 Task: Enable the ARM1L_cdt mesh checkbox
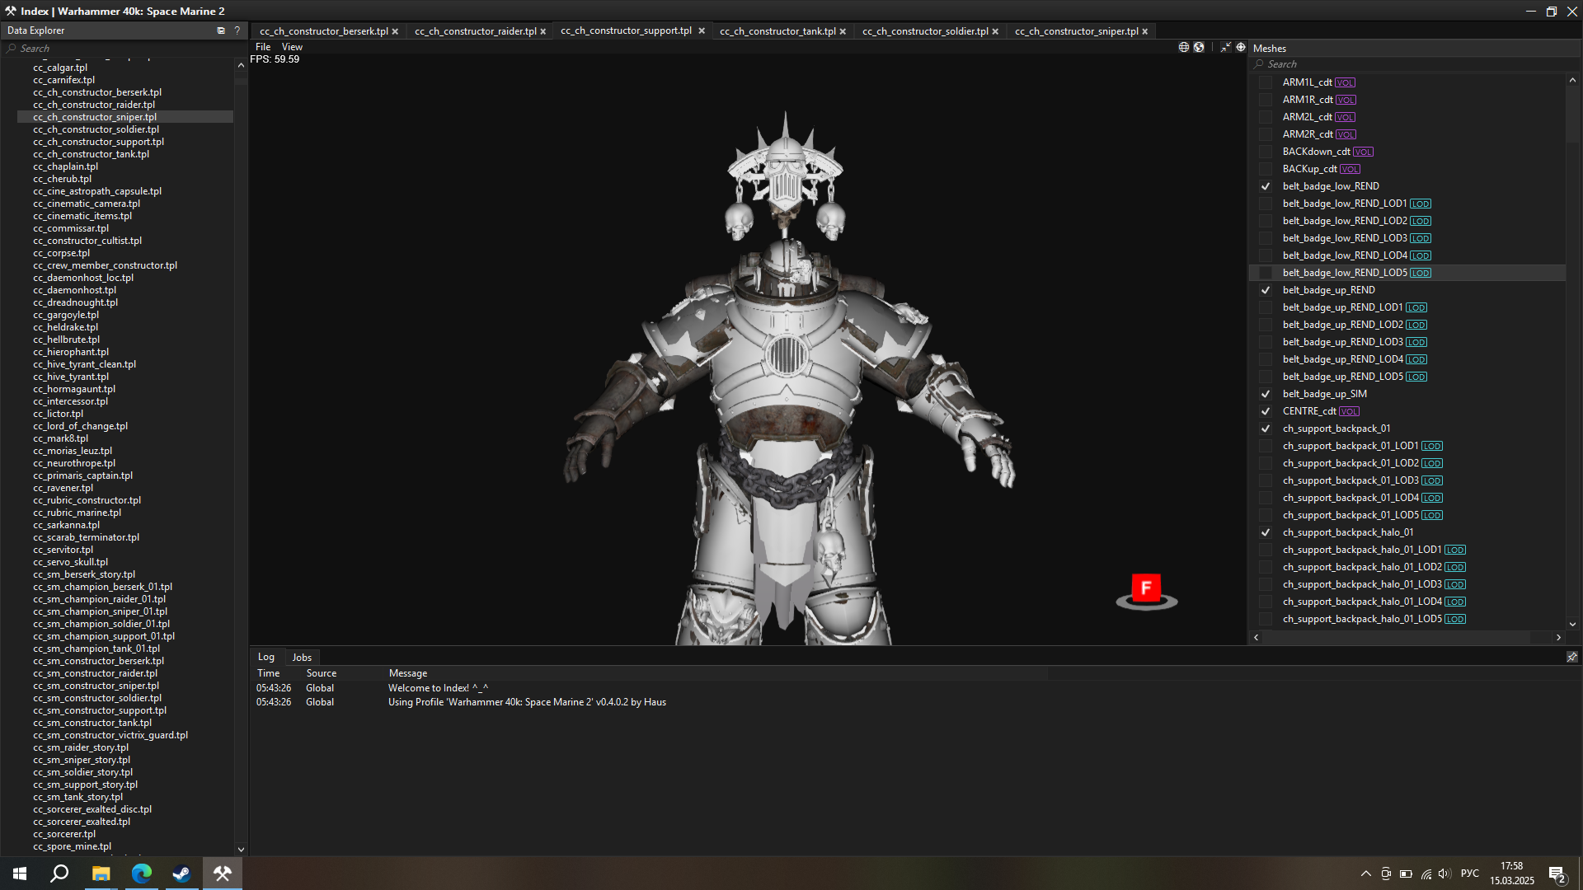(x=1266, y=82)
